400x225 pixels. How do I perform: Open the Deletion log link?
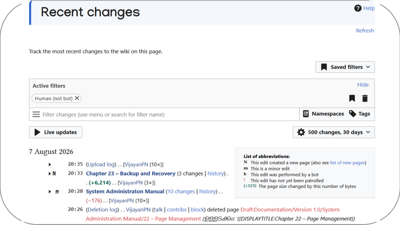[x=102, y=209]
